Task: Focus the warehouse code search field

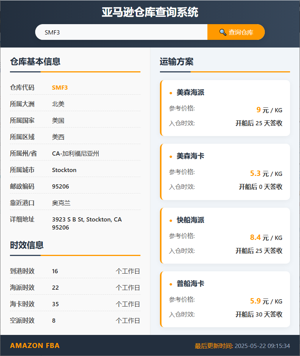Action: coord(121,32)
